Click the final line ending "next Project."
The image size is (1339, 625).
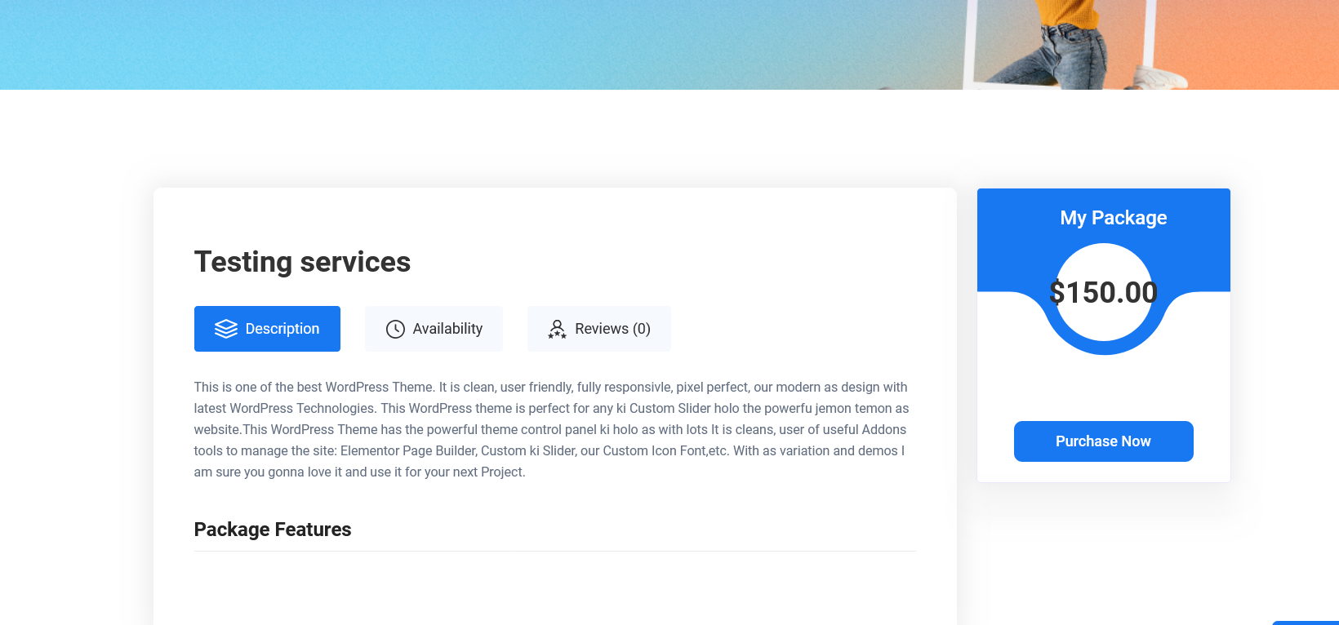click(359, 472)
